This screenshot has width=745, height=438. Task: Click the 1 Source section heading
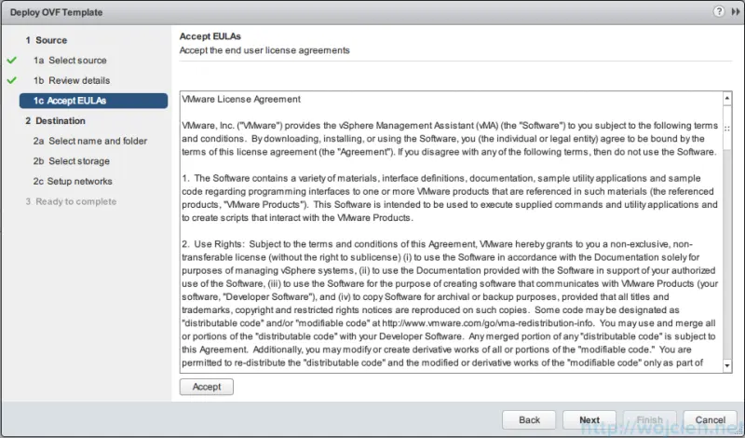coord(46,40)
